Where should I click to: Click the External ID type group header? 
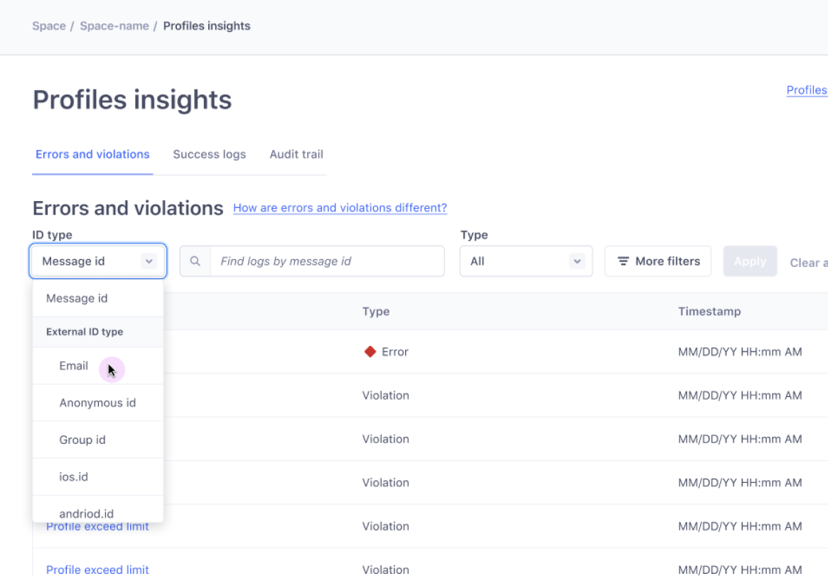coord(98,332)
